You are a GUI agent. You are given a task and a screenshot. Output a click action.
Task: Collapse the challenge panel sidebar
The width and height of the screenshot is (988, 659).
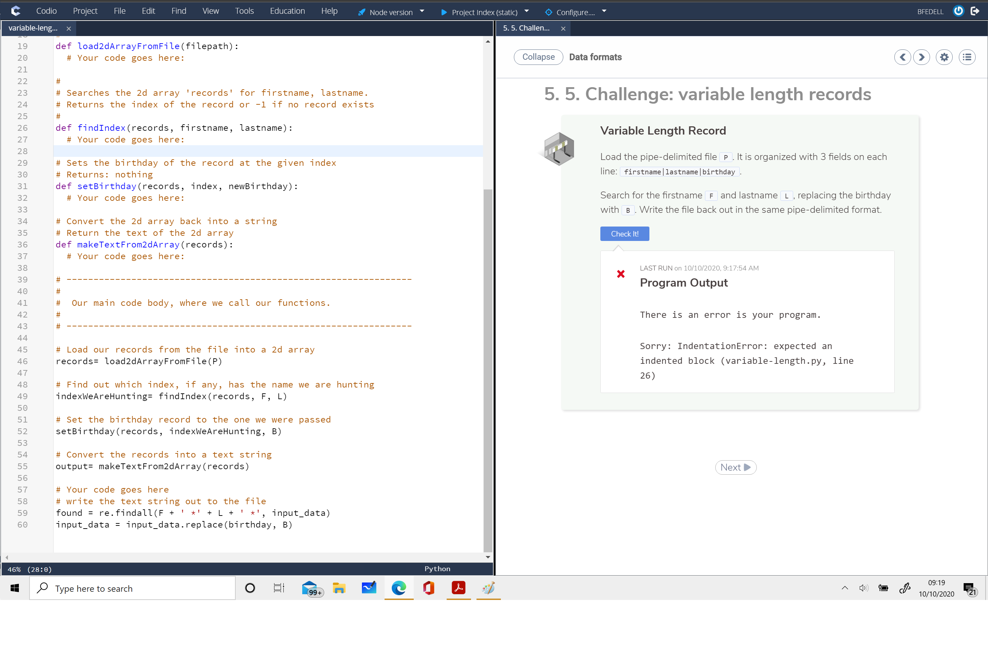[537, 57]
